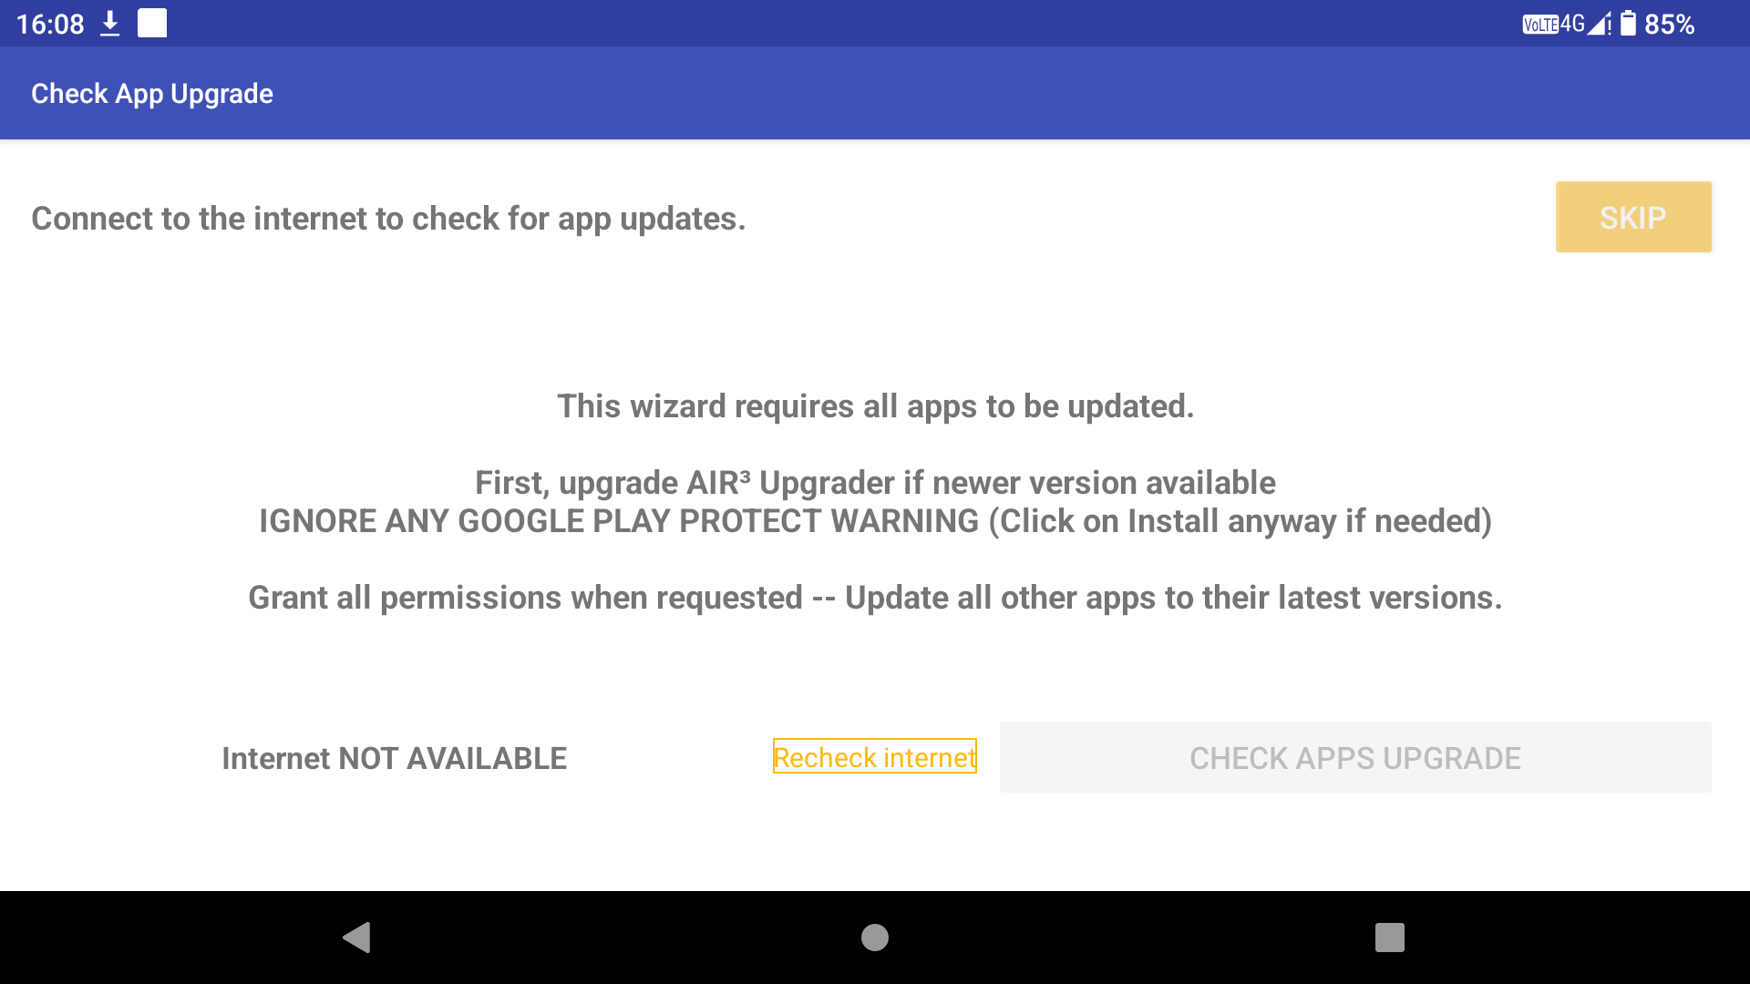
Task: Tap the download arrow status icon
Action: pyautogui.click(x=110, y=24)
